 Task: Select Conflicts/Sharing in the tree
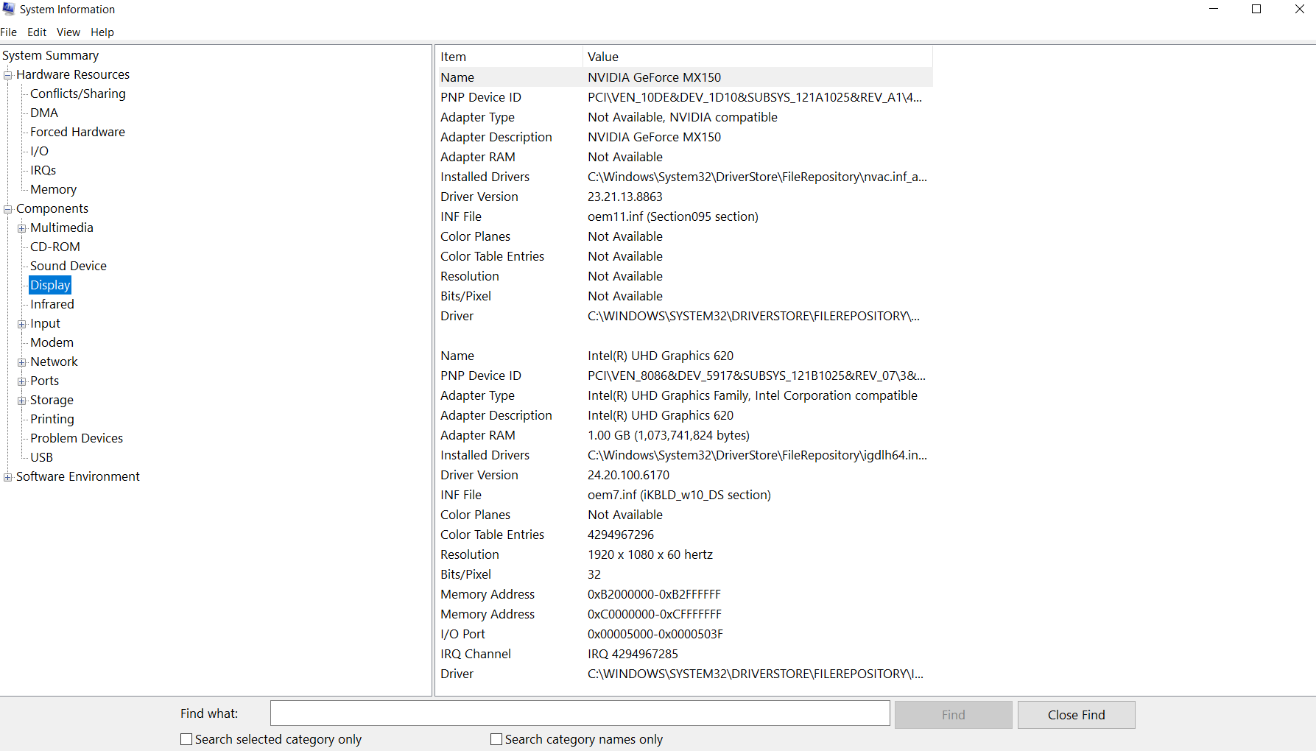[x=78, y=94]
